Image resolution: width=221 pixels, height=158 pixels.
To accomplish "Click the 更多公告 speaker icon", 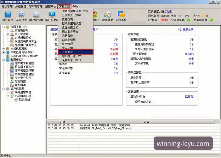I will 180,29.
